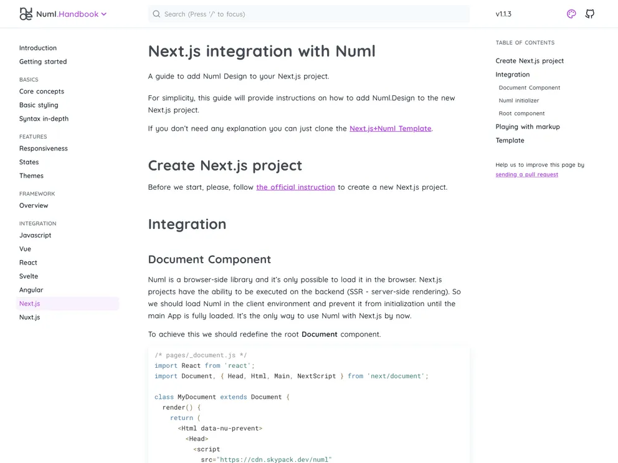The height and width of the screenshot is (463, 618).
Task: Follow the official instruction link
Action: [x=295, y=187]
